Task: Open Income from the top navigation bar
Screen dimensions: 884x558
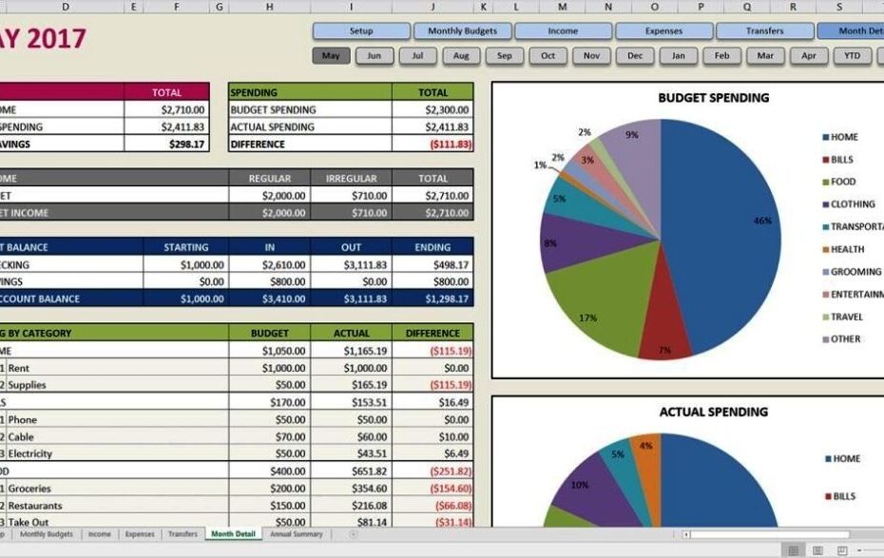Action: point(563,30)
